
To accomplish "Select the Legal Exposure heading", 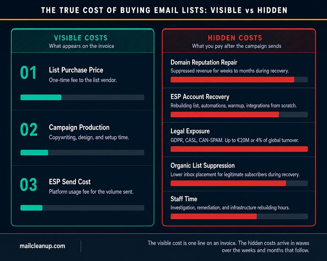I will [x=190, y=131].
